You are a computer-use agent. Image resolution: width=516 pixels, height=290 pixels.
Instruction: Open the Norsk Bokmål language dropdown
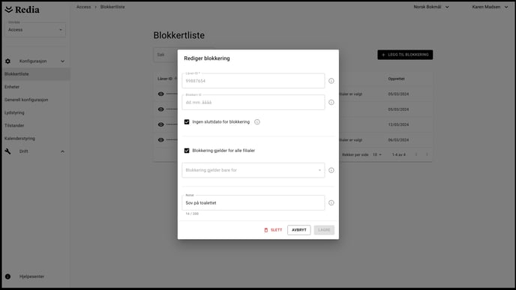tap(431, 7)
